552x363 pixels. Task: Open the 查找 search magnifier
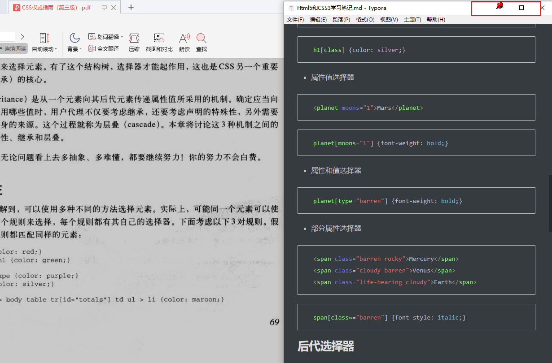pyautogui.click(x=202, y=38)
